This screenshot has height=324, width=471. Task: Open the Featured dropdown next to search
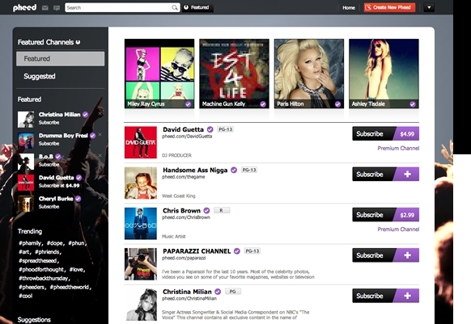click(x=197, y=7)
